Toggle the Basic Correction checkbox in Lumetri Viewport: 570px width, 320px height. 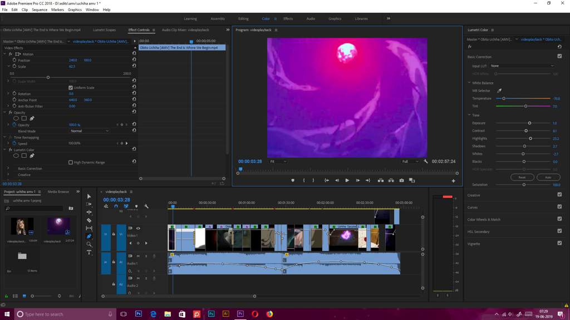(x=559, y=56)
